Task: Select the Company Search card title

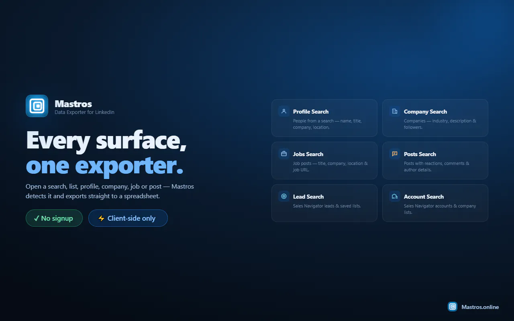Action: [x=425, y=112]
